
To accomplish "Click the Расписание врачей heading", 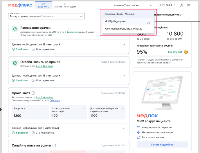I will click(35, 28).
